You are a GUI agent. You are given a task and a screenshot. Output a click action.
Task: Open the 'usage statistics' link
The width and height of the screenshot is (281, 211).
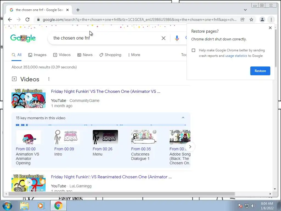click(x=236, y=56)
